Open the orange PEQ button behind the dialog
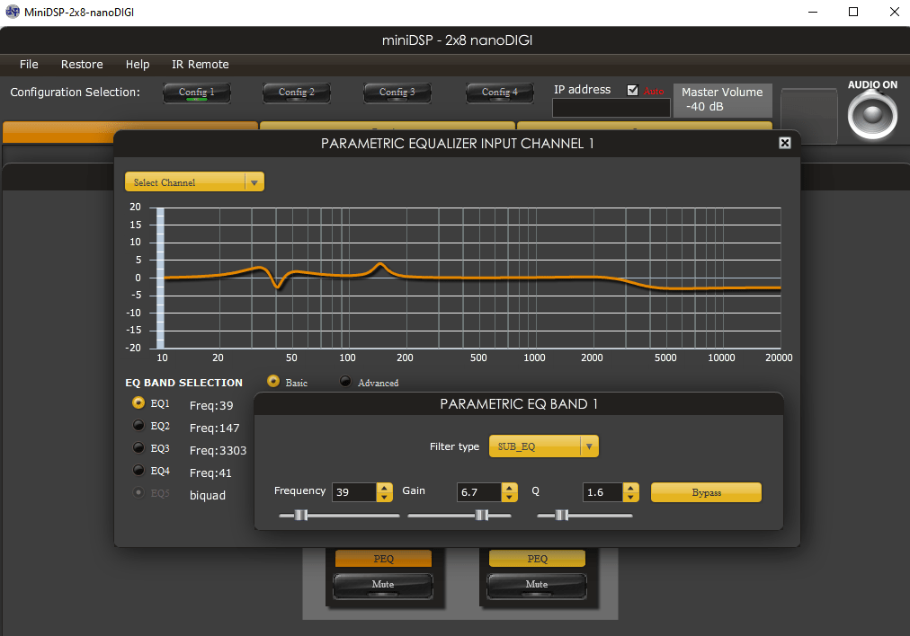The image size is (910, 636). 384,559
